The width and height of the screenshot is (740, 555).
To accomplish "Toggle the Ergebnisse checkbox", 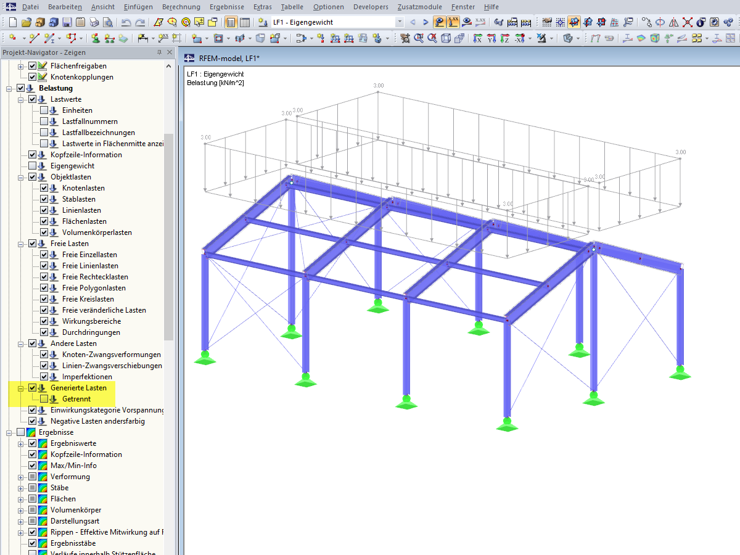I will (21, 432).
